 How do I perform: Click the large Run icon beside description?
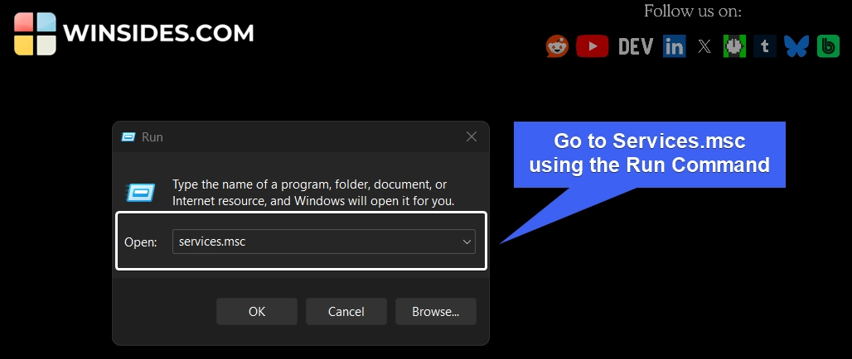[x=139, y=192]
